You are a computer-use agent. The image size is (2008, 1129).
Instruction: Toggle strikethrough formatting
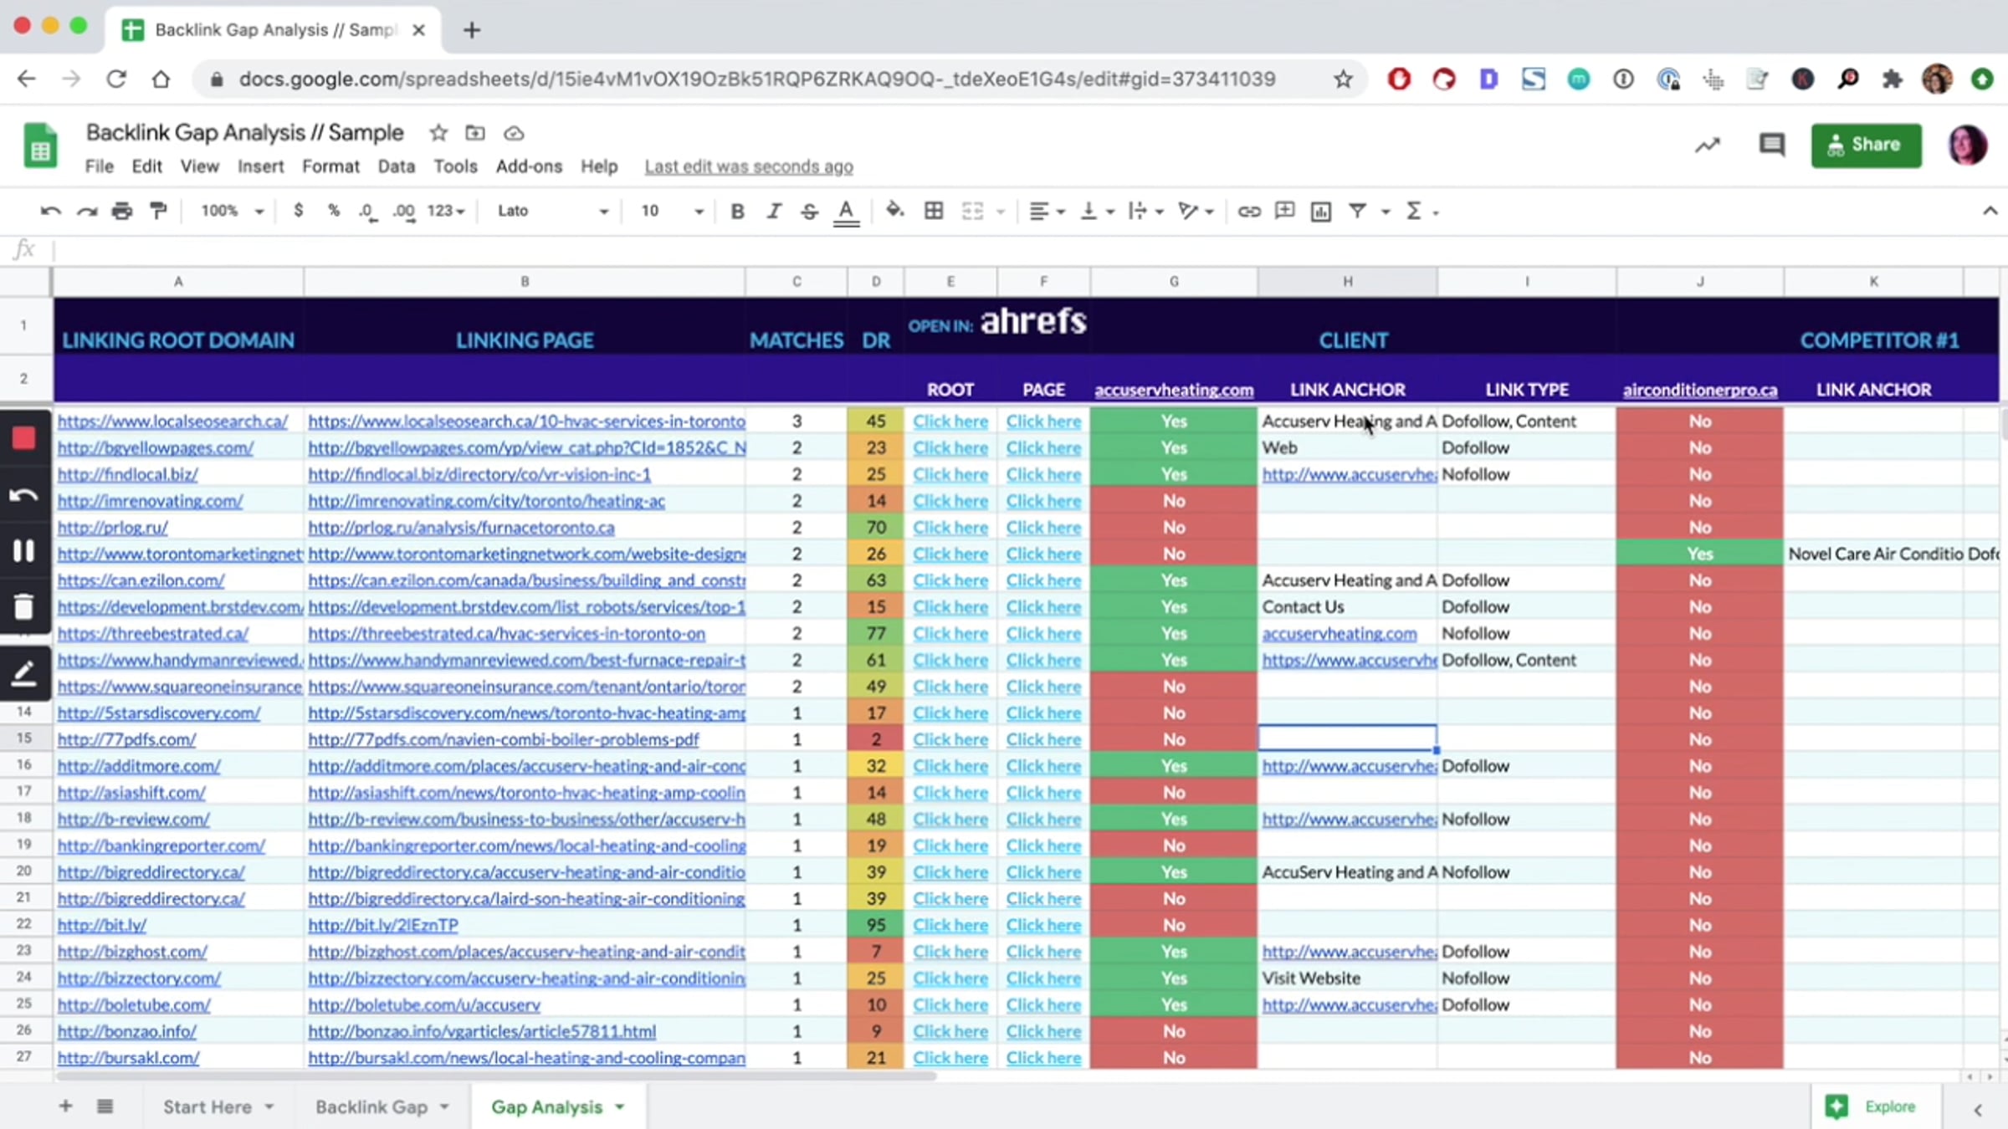point(809,211)
